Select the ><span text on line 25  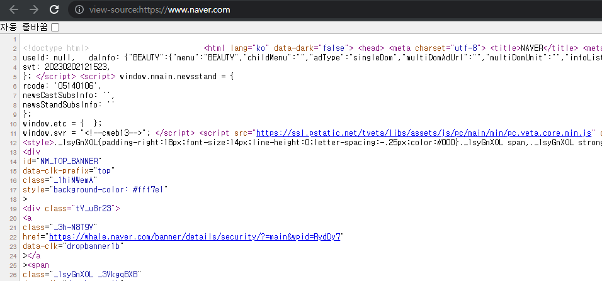pyautogui.click(x=36, y=265)
